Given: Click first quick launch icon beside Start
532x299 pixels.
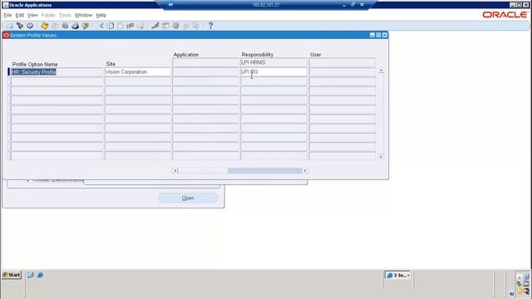Looking at the screenshot, I should [31, 275].
